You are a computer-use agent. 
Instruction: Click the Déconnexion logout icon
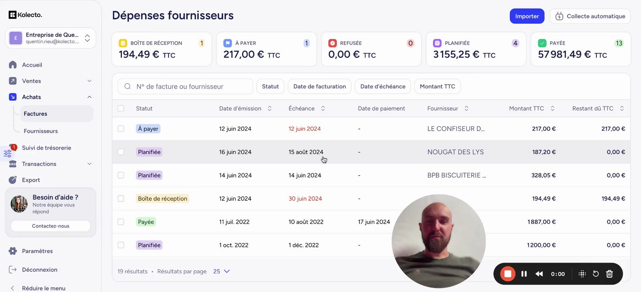(13, 270)
